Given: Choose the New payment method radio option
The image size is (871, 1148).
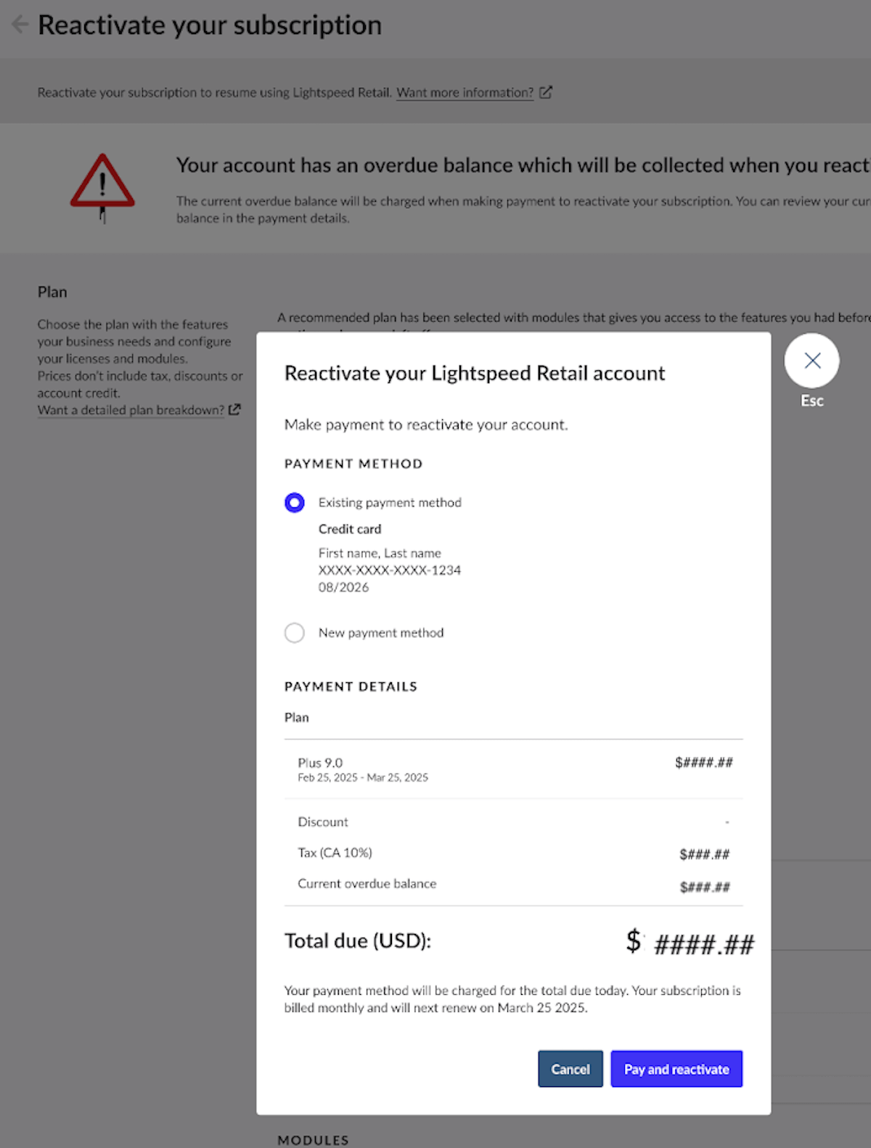Looking at the screenshot, I should (295, 633).
